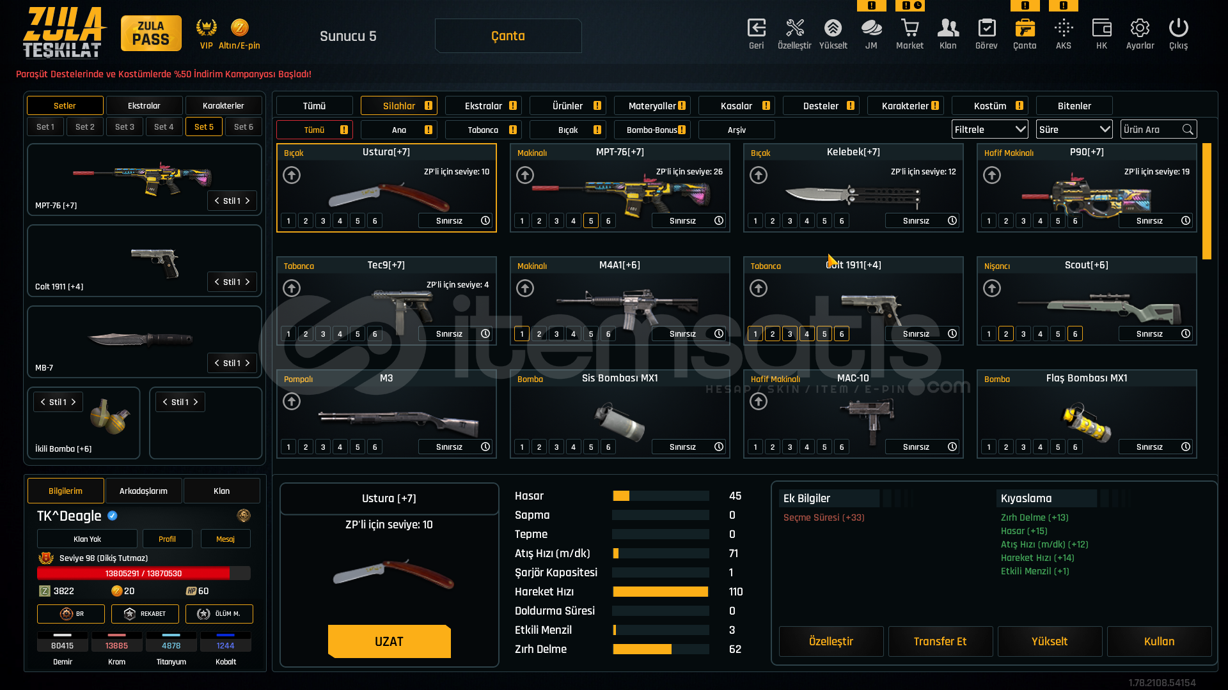Switch to Kasalar inventory tab
The height and width of the screenshot is (690, 1228).
tap(736, 105)
